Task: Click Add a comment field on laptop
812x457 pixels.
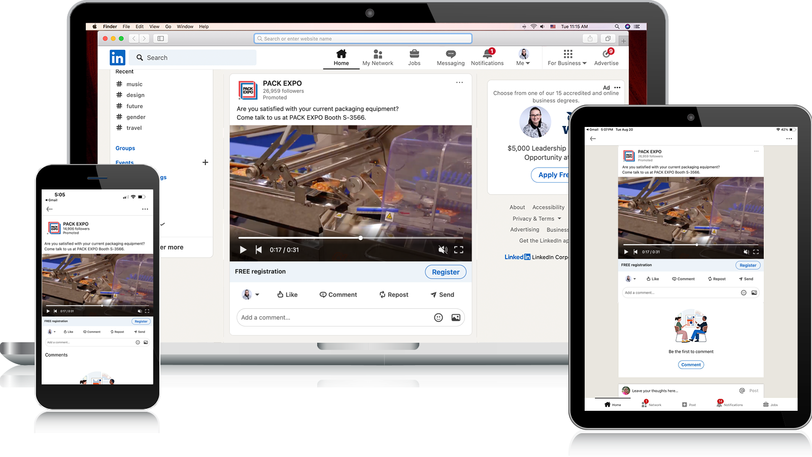Action: [350, 317]
